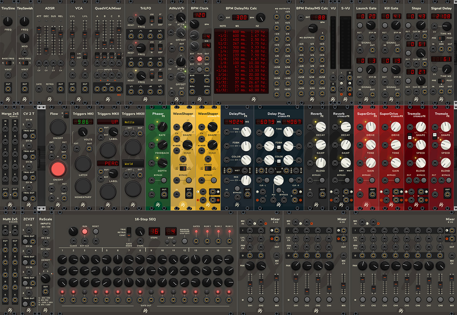457x315 pixels.
Task: Click the BPM Clock 120 tempo display
Action: [x=199, y=15]
